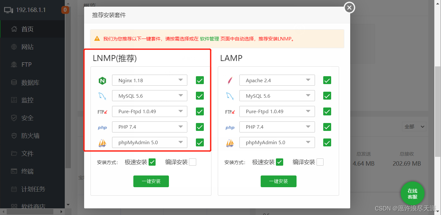Click the FTP icon in LAMP panel
The height and width of the screenshot is (215, 441).
pos(230,112)
